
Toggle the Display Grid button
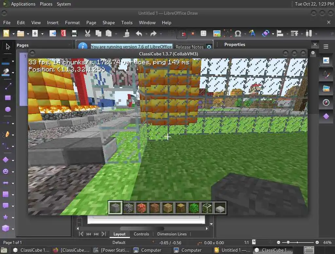pos(171,34)
